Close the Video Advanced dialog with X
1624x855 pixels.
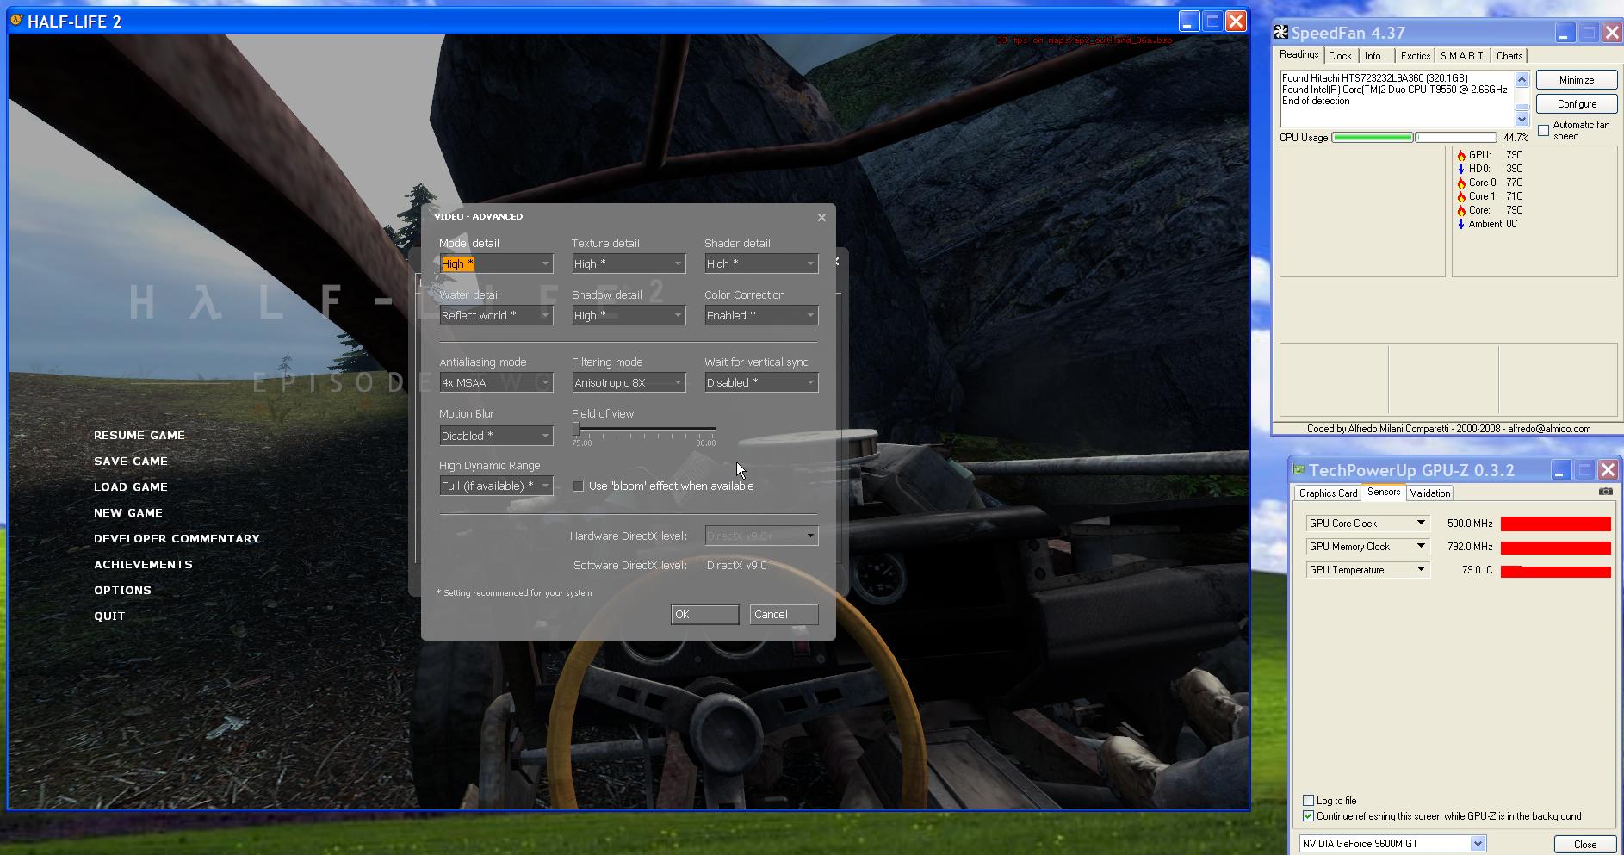[x=821, y=217]
